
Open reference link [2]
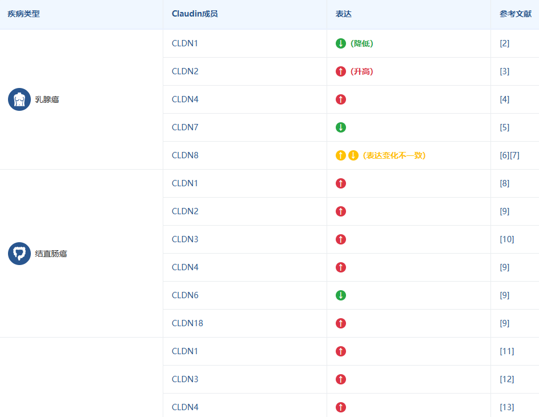(504, 43)
